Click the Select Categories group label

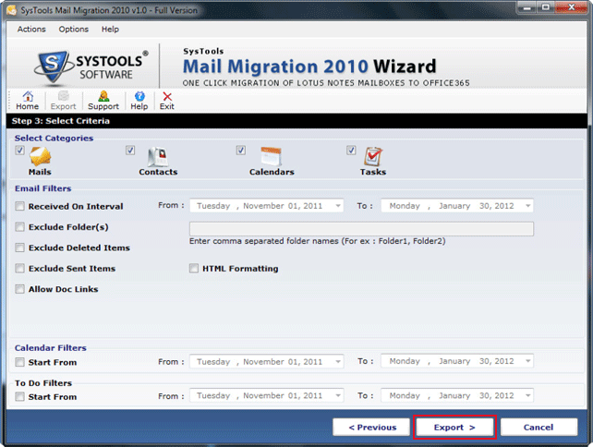pyautogui.click(x=54, y=138)
